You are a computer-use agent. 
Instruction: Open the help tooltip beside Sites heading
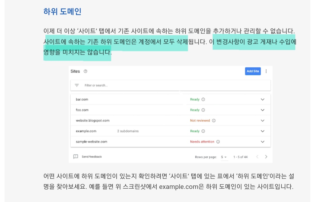tap(85, 71)
